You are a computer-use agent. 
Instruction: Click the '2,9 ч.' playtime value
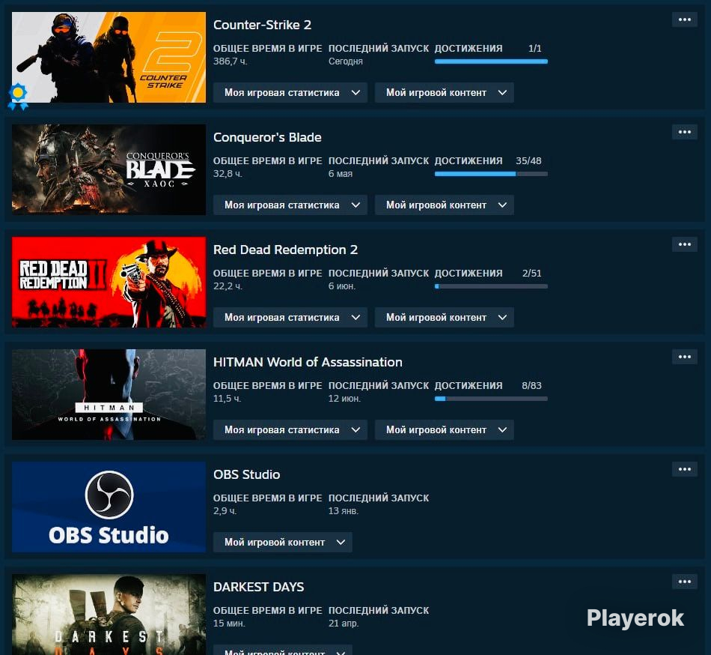pyautogui.click(x=225, y=511)
